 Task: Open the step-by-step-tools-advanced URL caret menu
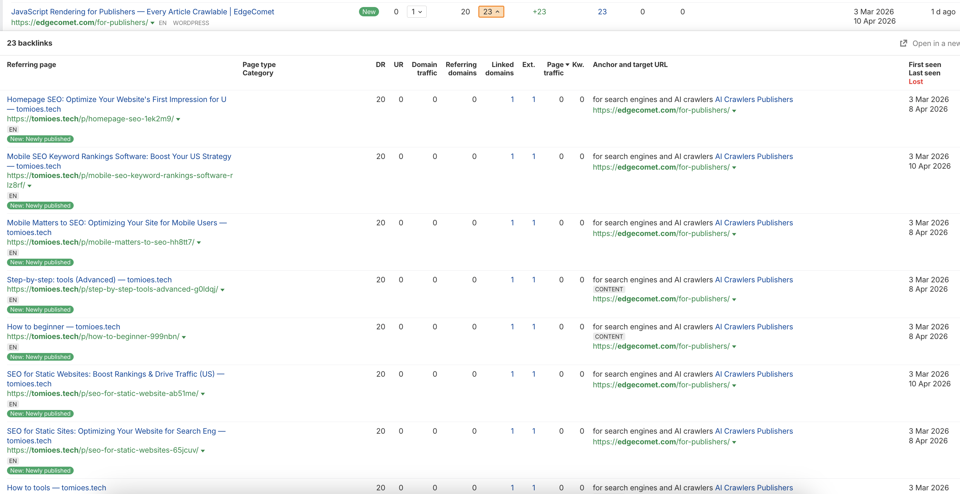coord(222,290)
